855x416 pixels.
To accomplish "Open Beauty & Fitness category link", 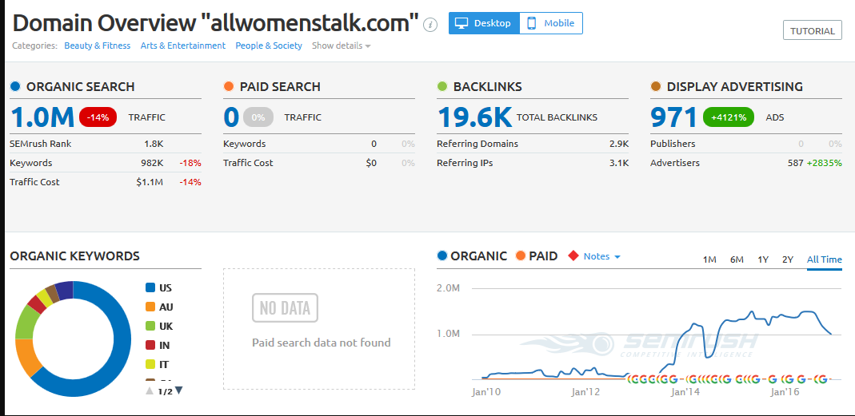I will pyautogui.click(x=97, y=46).
